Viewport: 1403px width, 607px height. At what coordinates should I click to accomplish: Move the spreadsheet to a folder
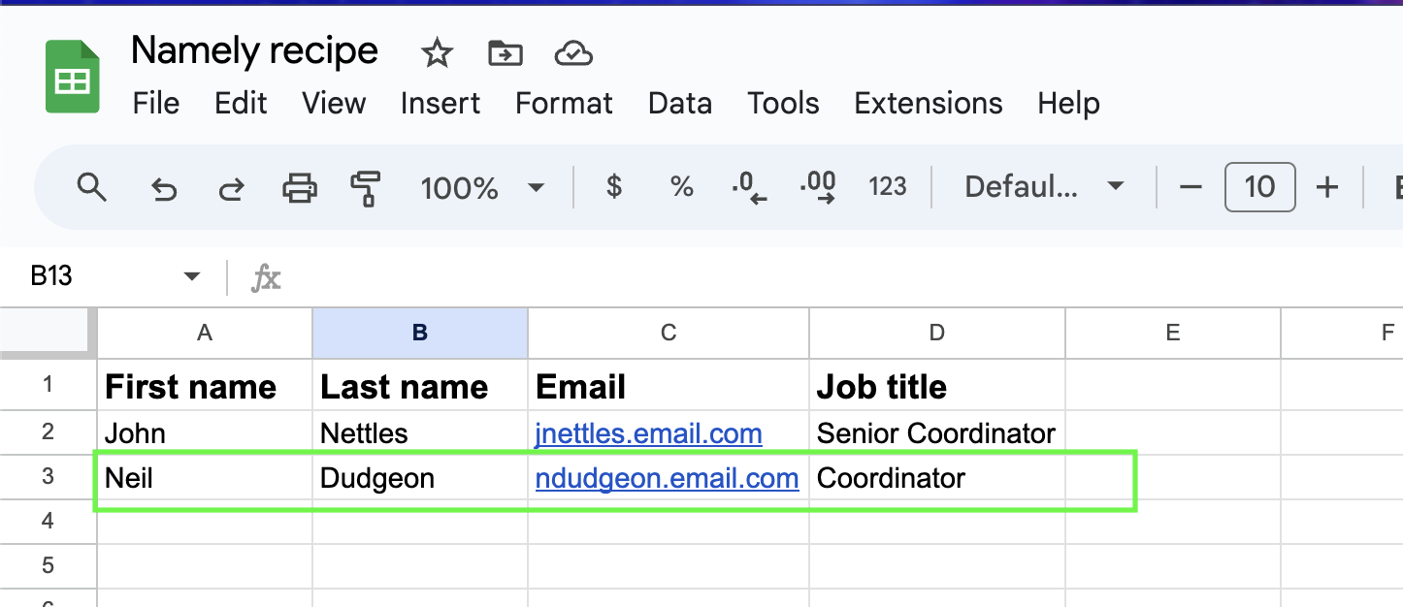(x=505, y=53)
